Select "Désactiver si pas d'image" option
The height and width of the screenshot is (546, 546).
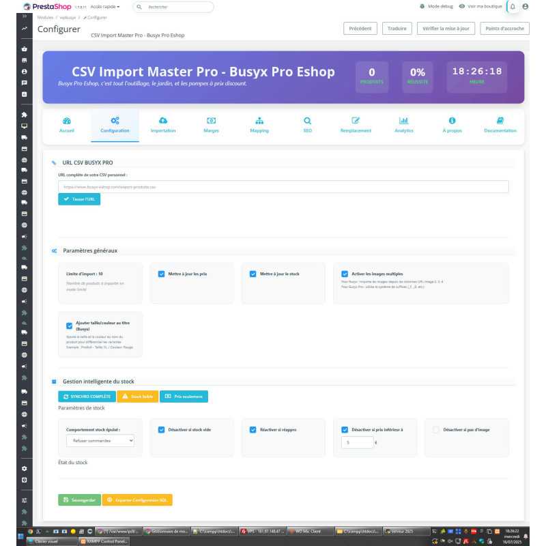[x=435, y=429]
